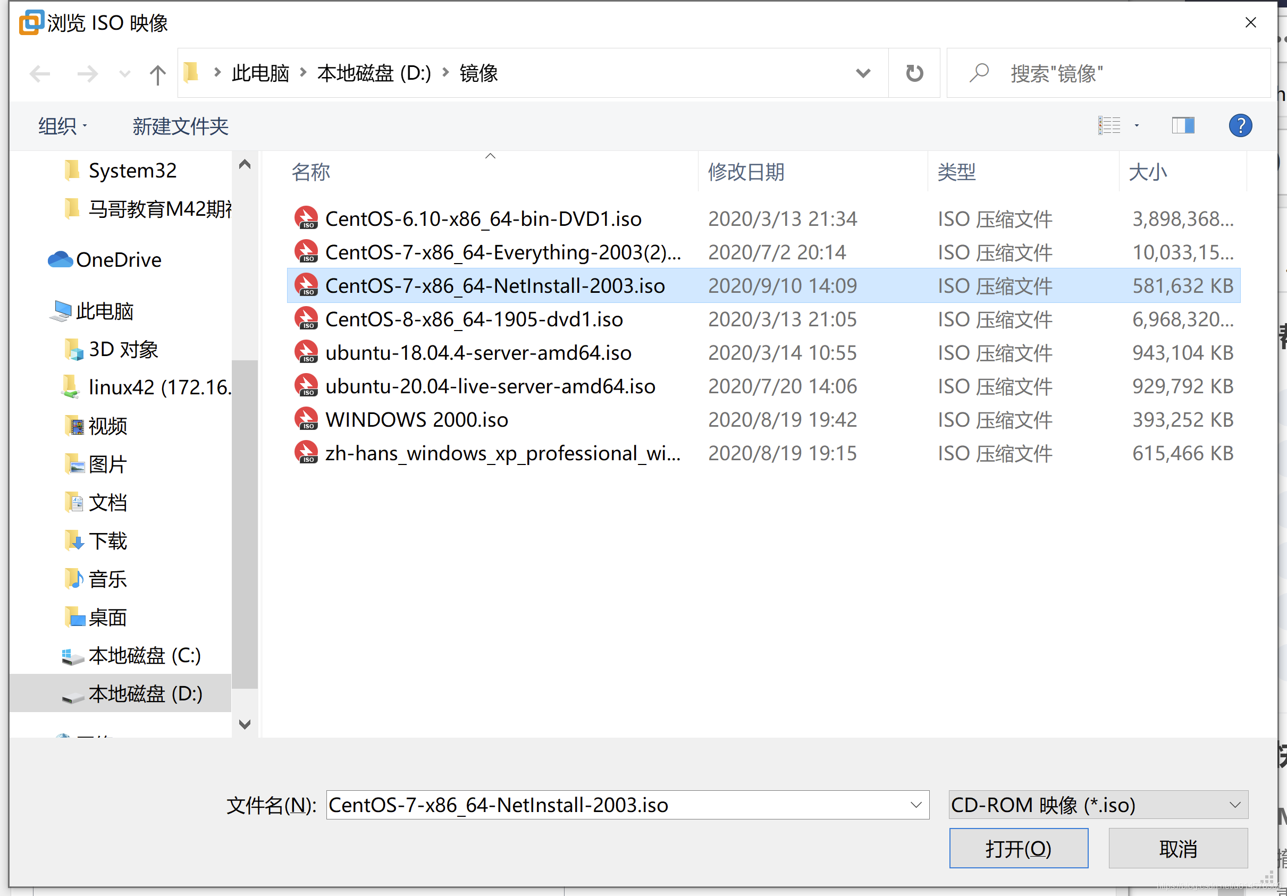The image size is (1287, 896).
Task: Open recent locations dropdown arrow
Action: [125, 74]
